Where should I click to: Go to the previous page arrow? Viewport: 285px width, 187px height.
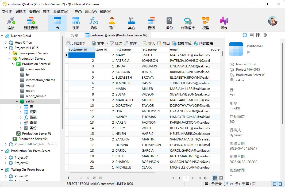click(x=180, y=178)
